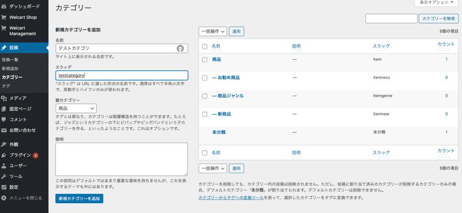Open the カテゴリーからタグへの変換ツール link
The height and width of the screenshot is (213, 462).
tap(231, 197)
